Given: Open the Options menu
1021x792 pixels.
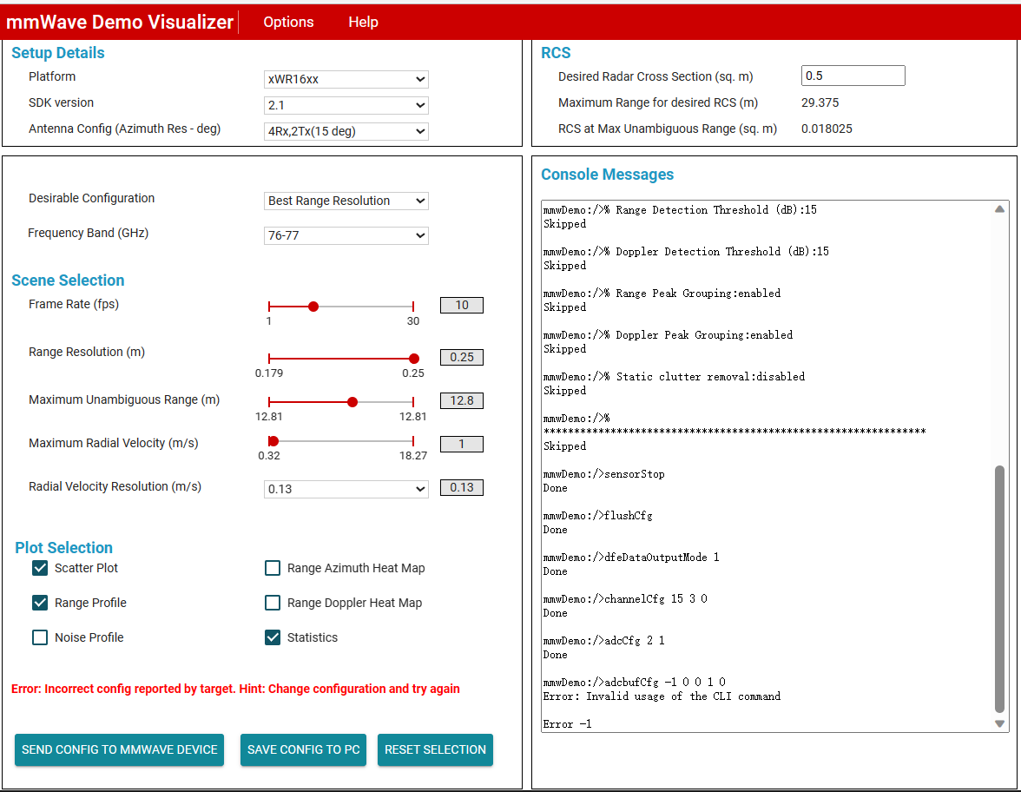Looking at the screenshot, I should point(288,23).
